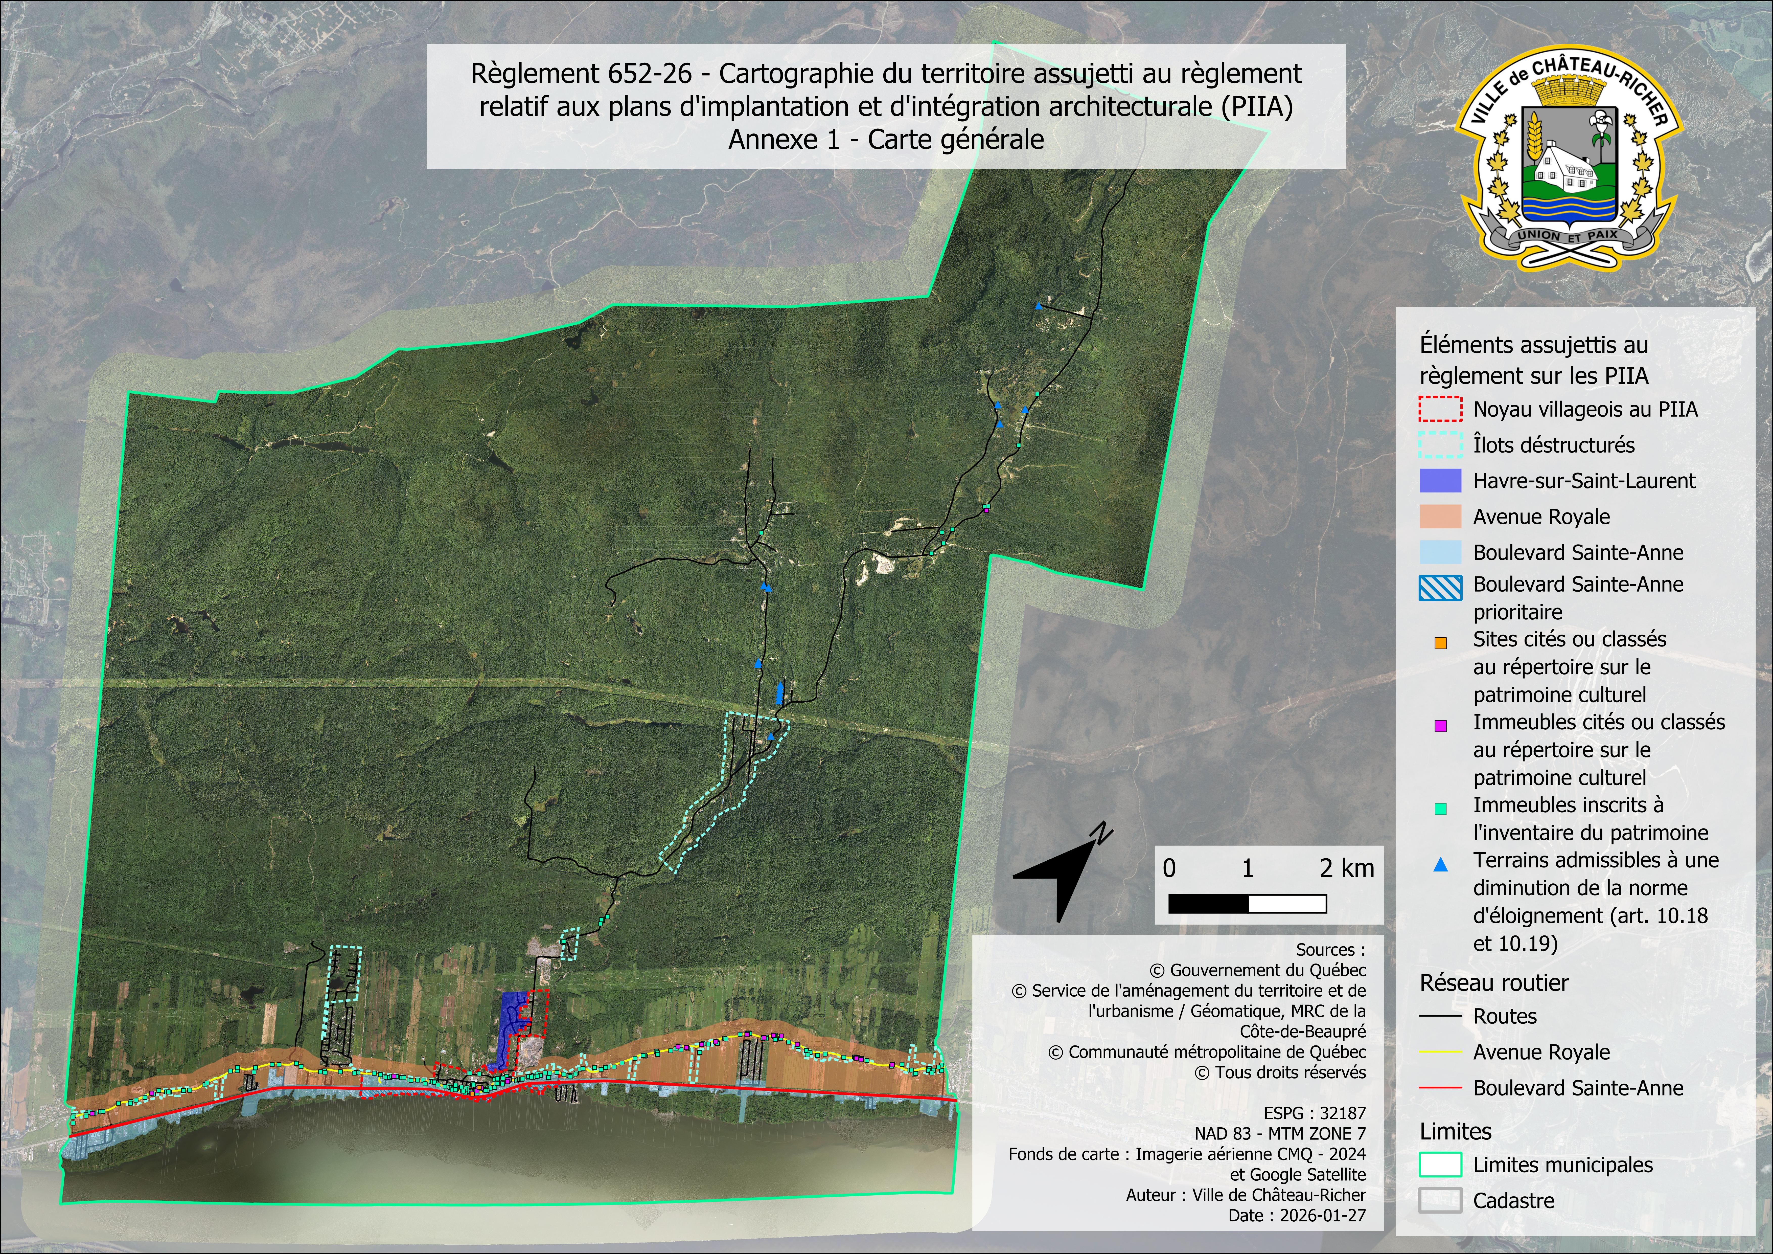Click the '© Service de l'aménagement du territoire' credit

pos(1188,1011)
